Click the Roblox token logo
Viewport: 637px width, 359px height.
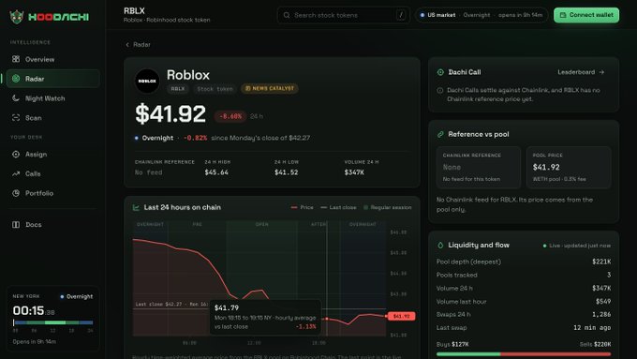(147, 81)
